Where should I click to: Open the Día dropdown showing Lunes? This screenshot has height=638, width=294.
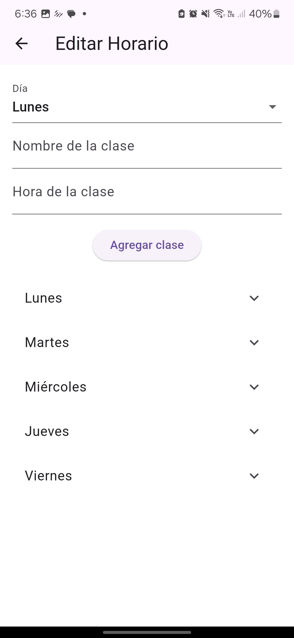(147, 104)
